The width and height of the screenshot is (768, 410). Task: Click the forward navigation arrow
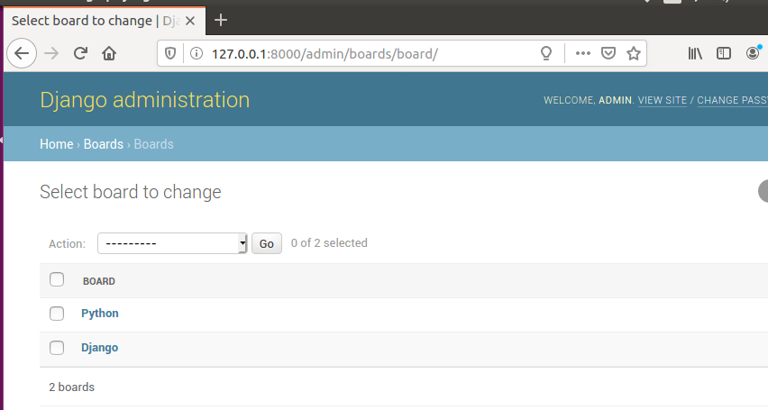pos(51,53)
